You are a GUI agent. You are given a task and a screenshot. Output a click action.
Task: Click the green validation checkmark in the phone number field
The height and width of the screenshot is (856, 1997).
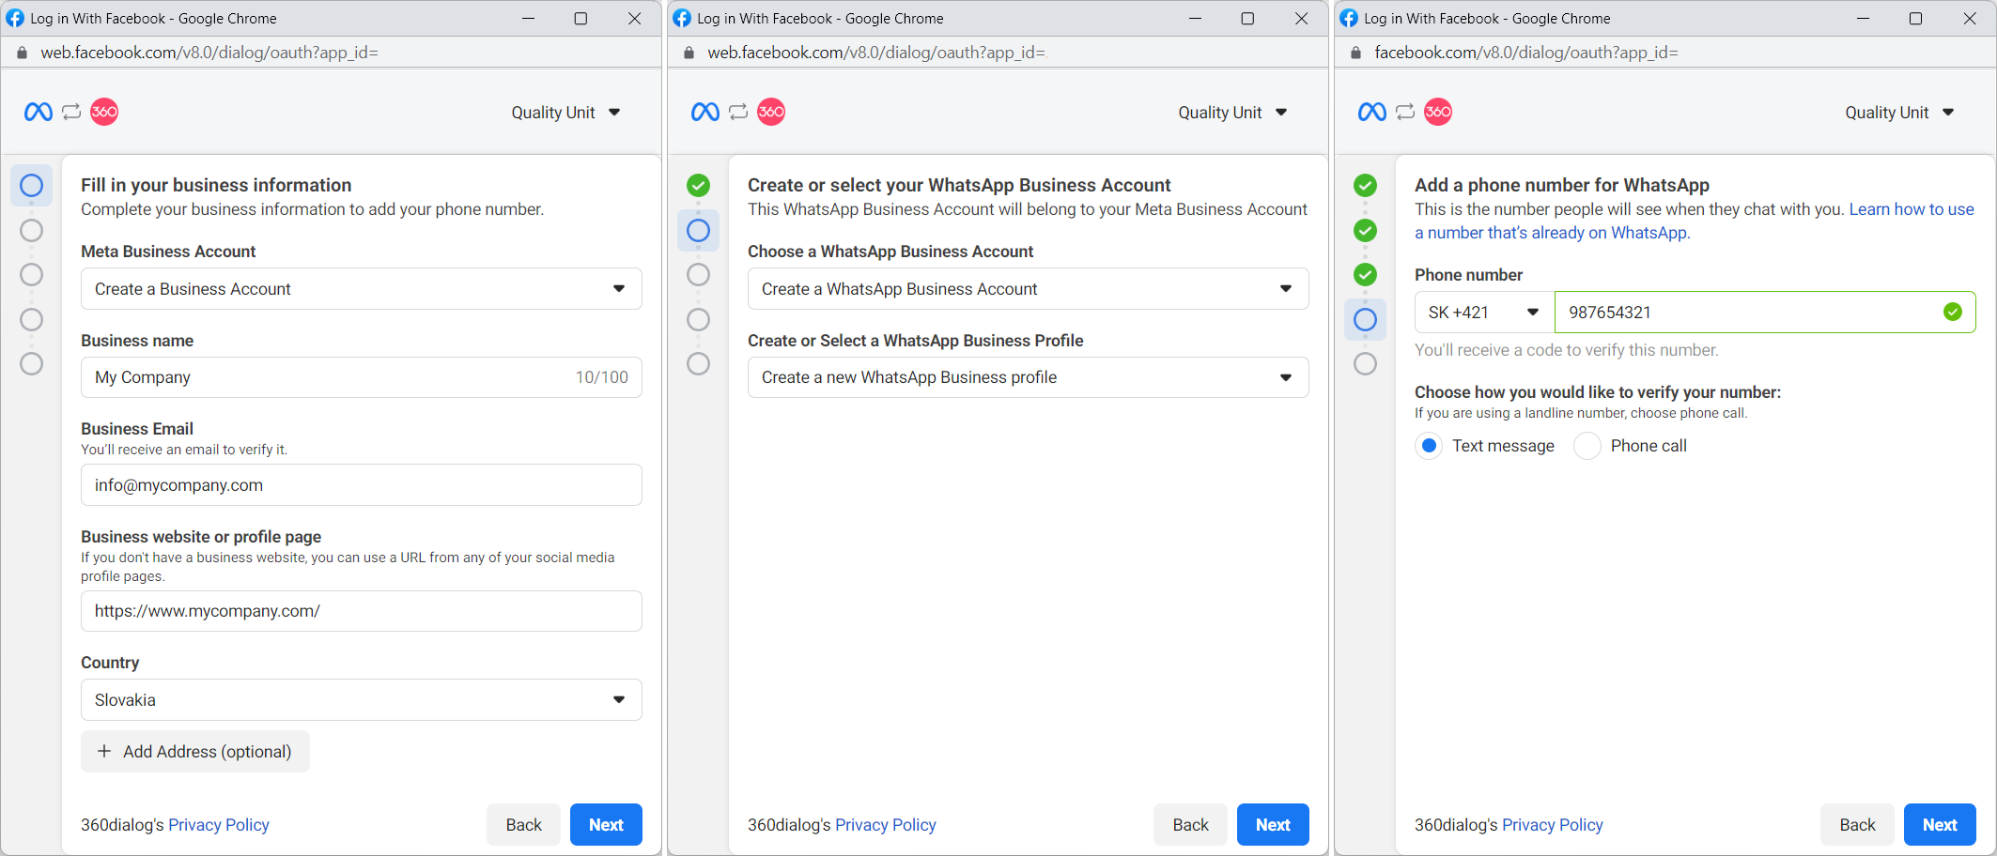click(x=1953, y=313)
